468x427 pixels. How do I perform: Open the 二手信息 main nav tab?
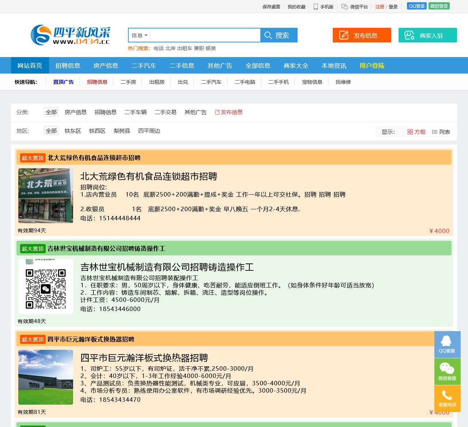[182, 65]
